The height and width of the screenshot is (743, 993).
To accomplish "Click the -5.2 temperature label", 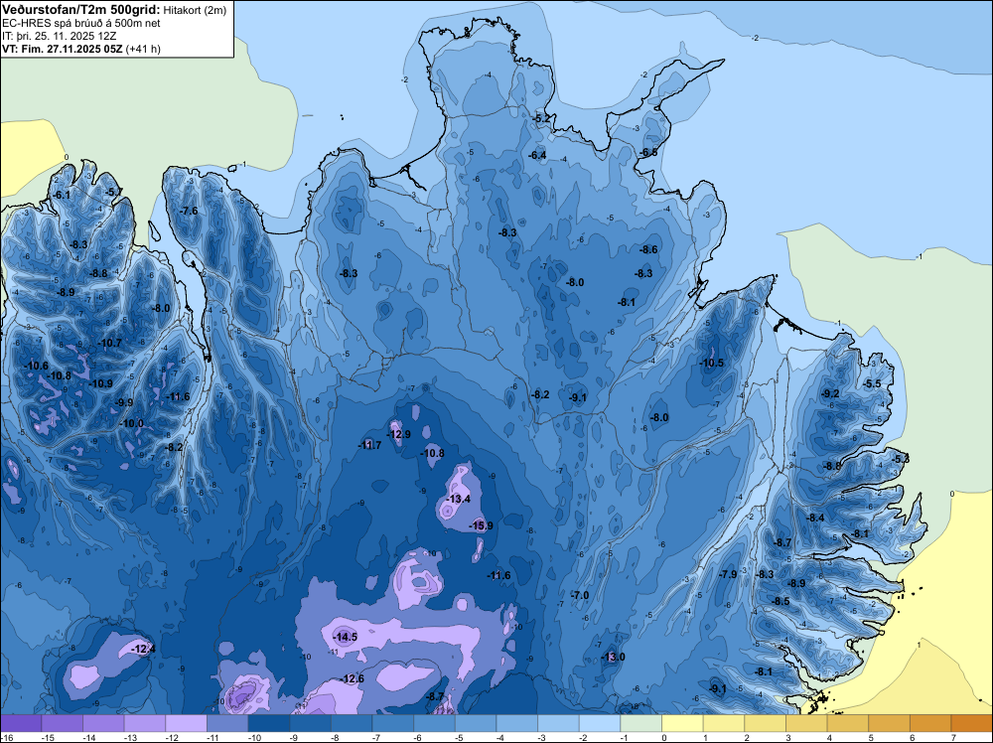I will (x=543, y=118).
